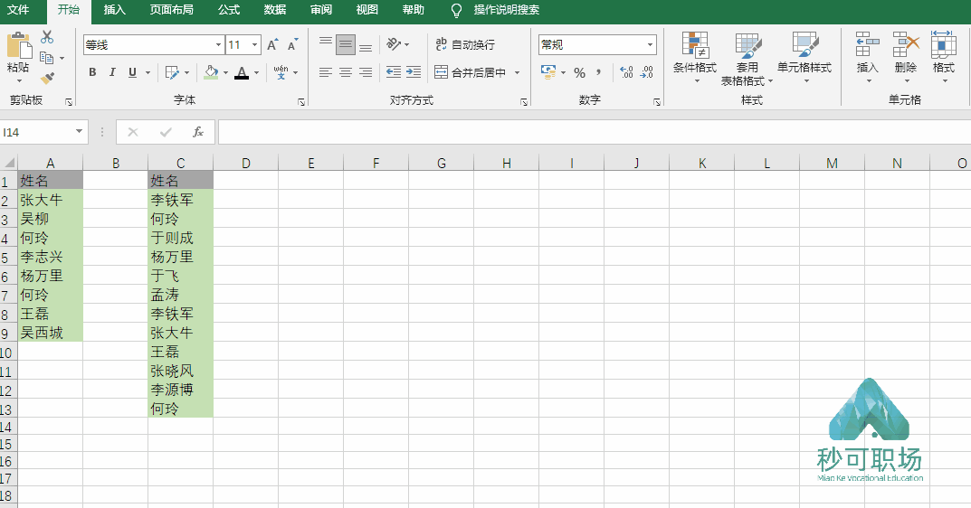The image size is (971, 508).
Task: Click the select-all corner triangle
Action: click(9, 163)
